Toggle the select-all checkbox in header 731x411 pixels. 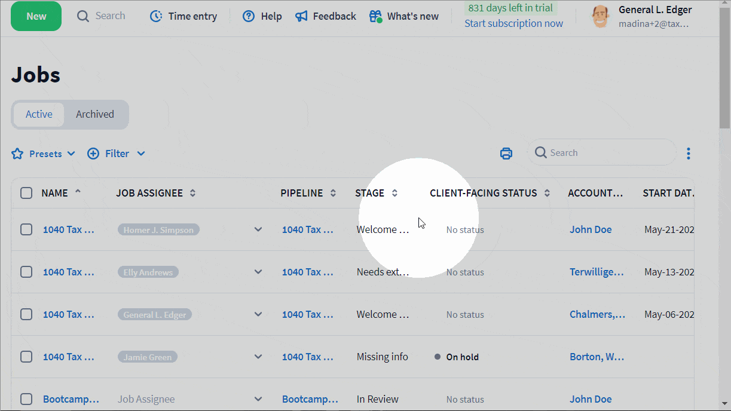point(26,193)
